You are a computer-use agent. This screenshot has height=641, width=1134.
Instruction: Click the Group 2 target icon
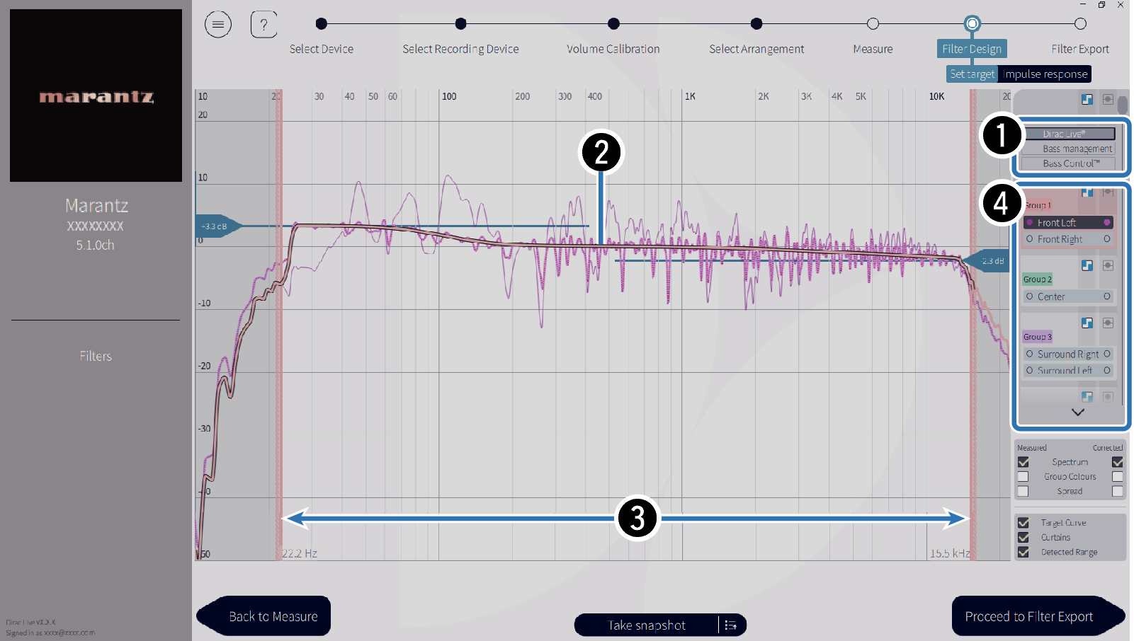tap(1108, 265)
